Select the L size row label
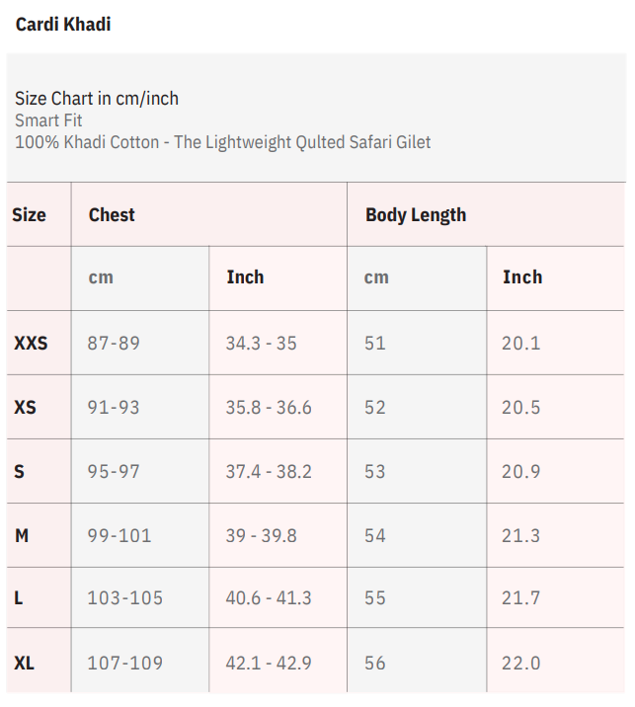 (19, 598)
